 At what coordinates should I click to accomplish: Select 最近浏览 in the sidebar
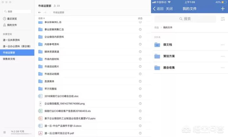(x=12, y=19)
